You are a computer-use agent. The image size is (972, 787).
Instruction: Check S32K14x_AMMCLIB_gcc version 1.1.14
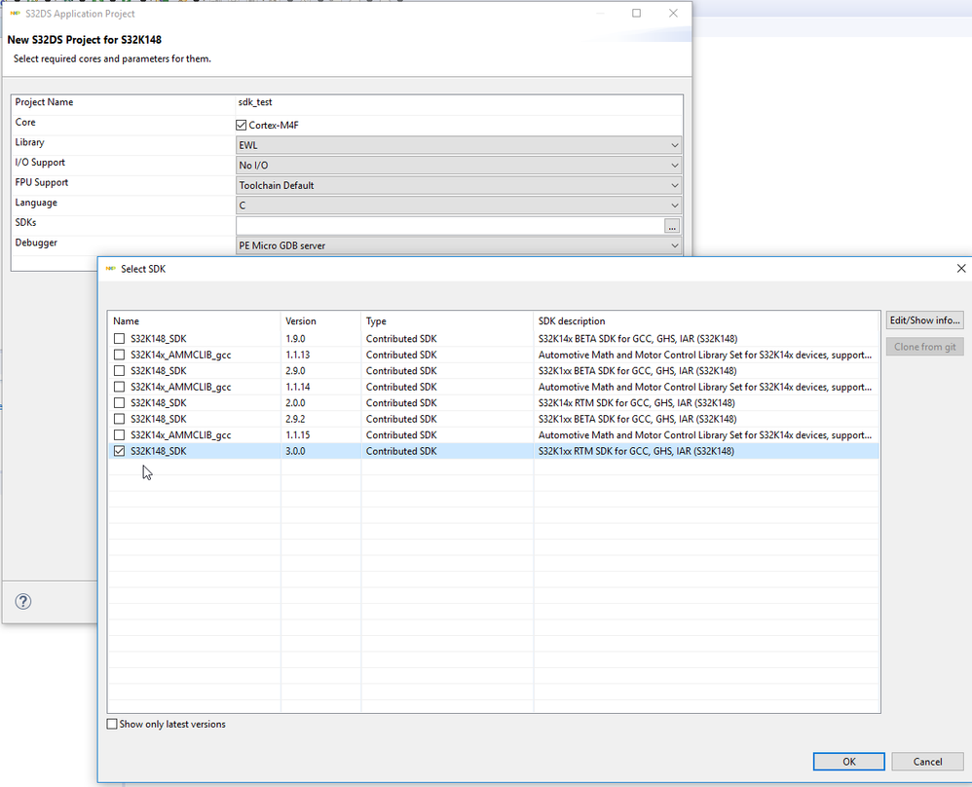[119, 387]
